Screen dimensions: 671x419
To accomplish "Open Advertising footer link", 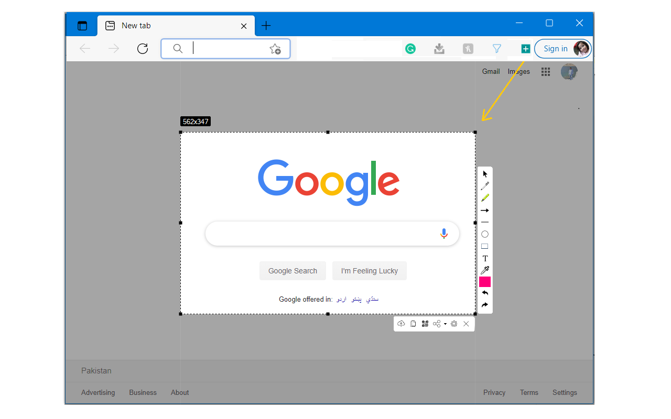I will click(98, 392).
